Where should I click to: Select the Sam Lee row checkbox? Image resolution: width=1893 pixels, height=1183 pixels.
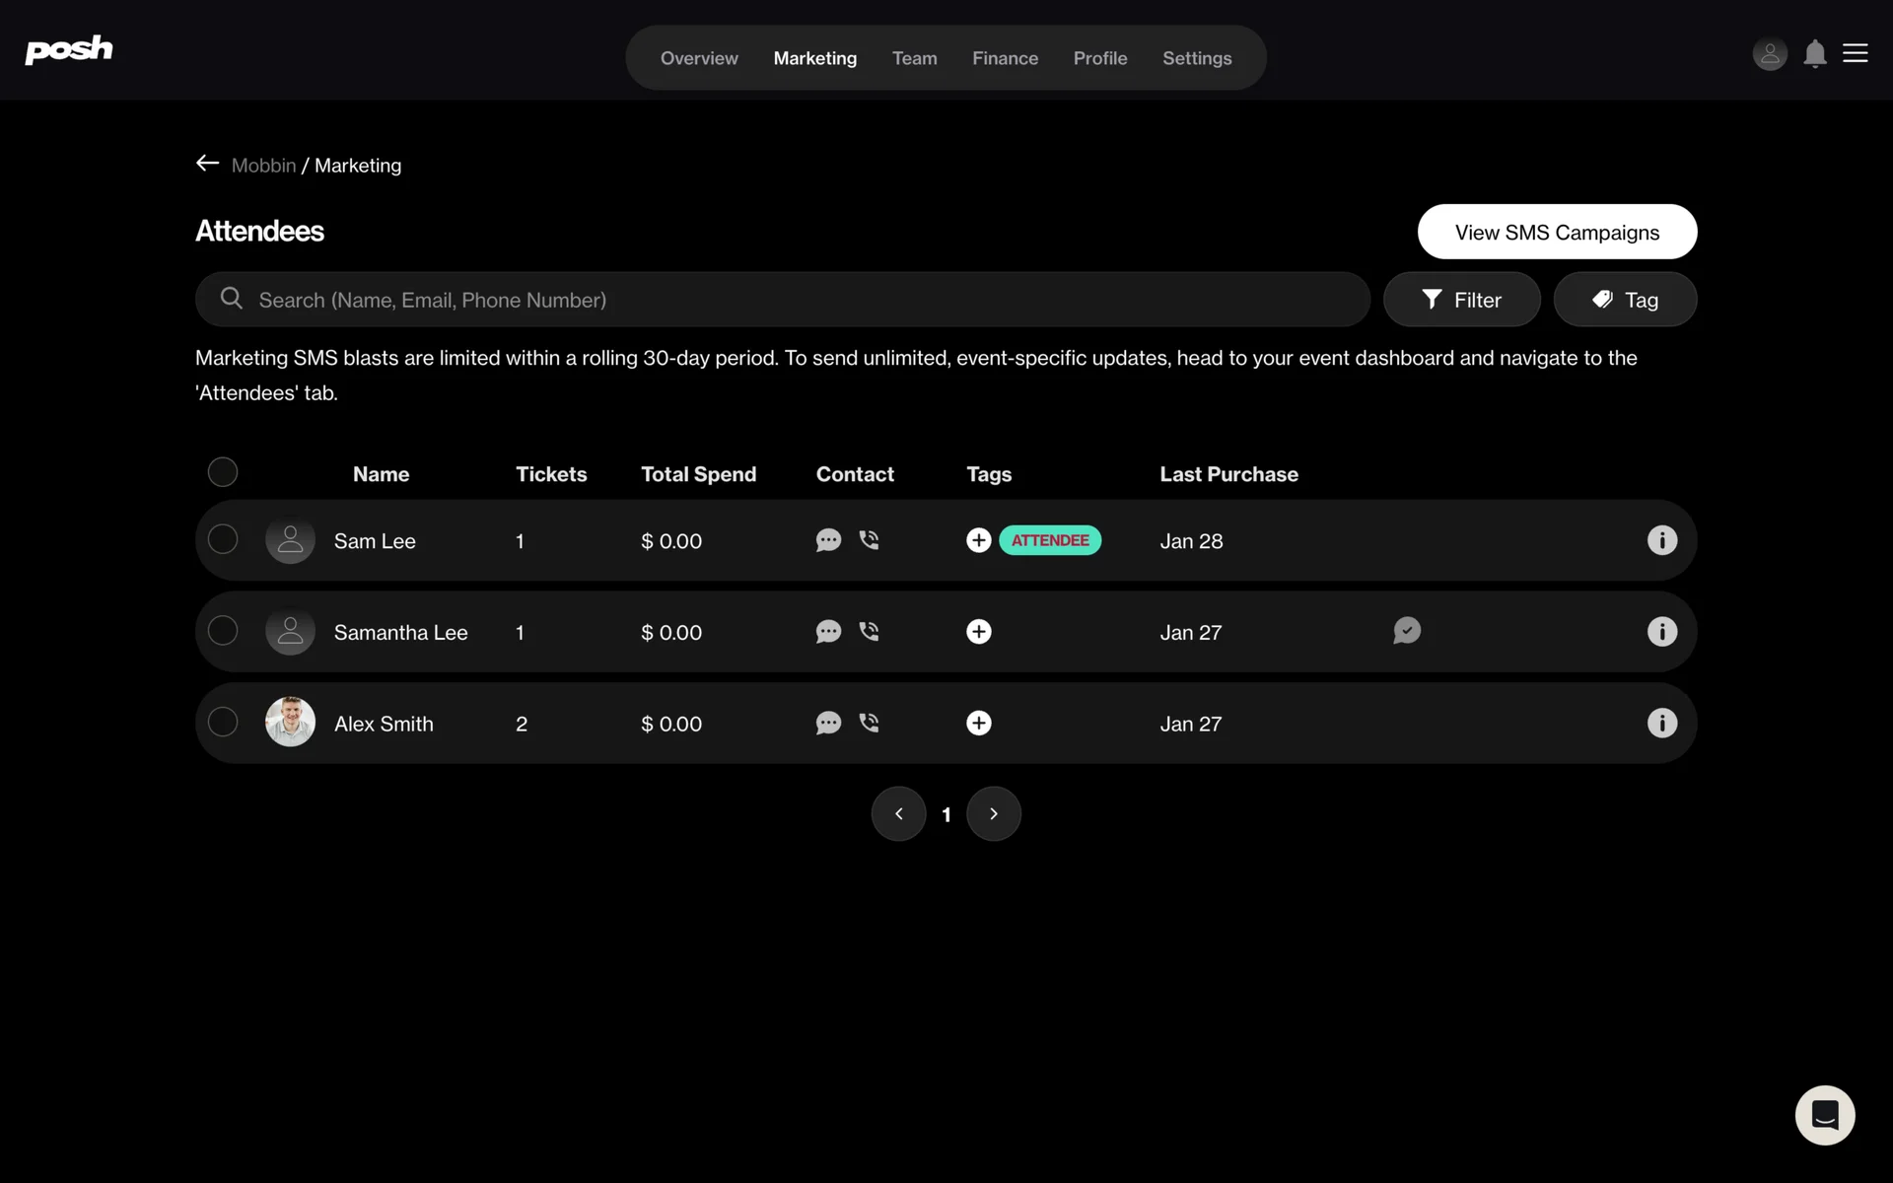coord(223,539)
